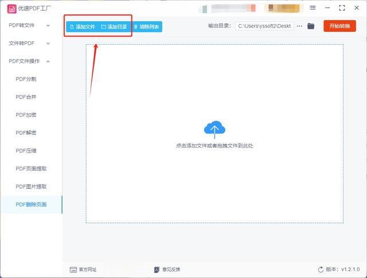The width and height of the screenshot is (367, 278).
Task: Open PDF图片提取 function
Action: (31, 186)
